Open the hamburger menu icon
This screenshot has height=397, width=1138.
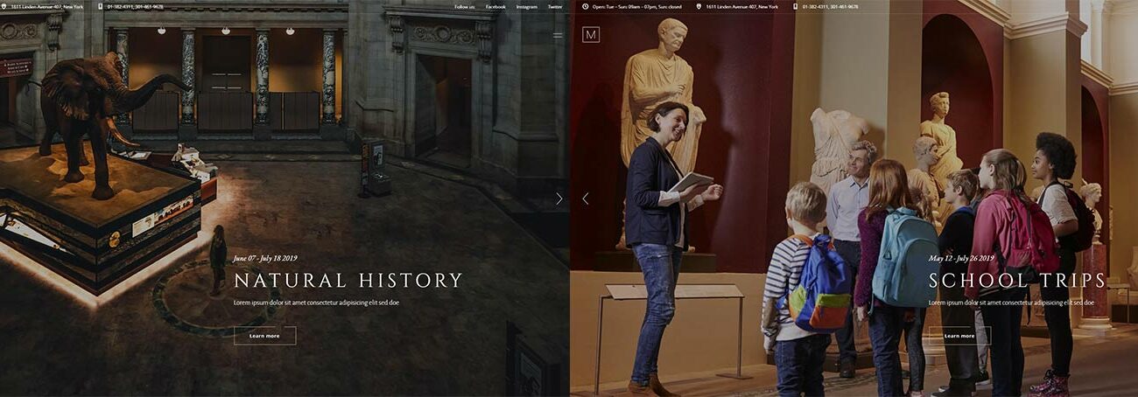558,36
